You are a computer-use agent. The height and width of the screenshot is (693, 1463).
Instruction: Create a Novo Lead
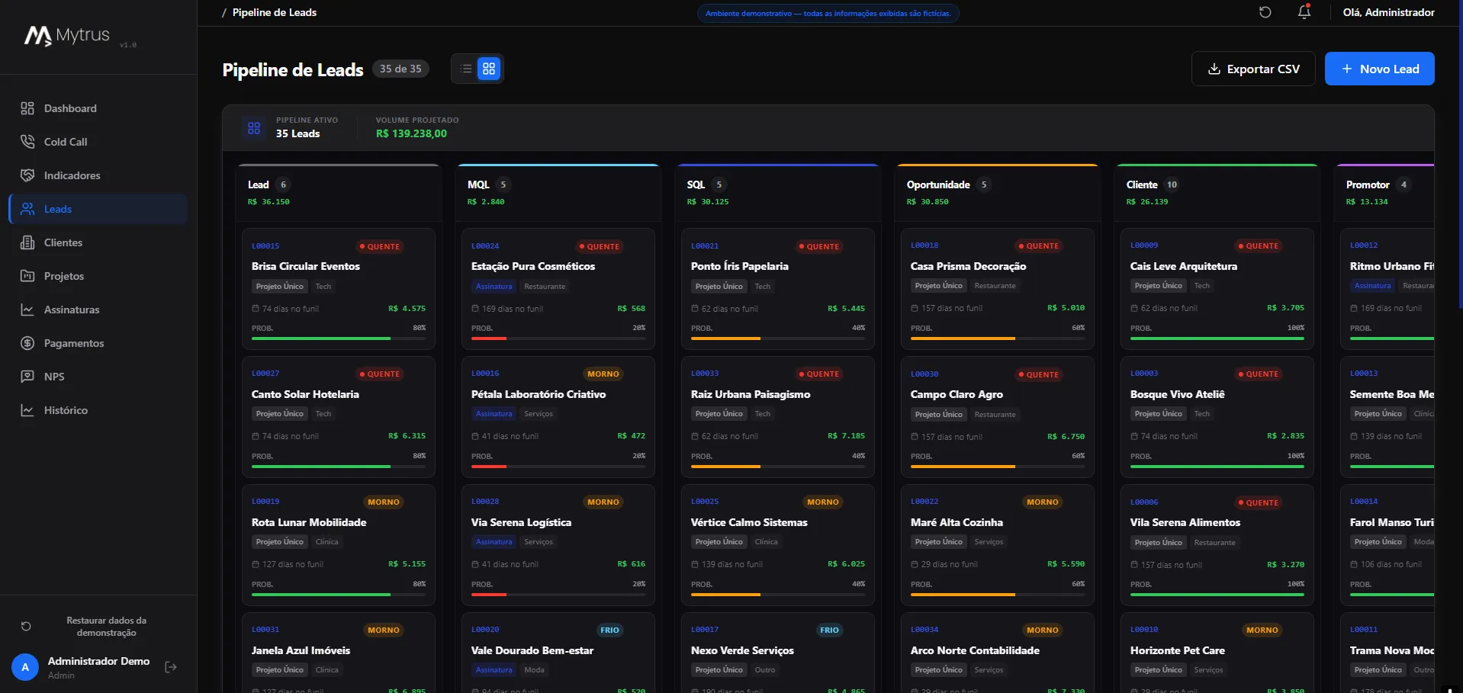pos(1379,69)
